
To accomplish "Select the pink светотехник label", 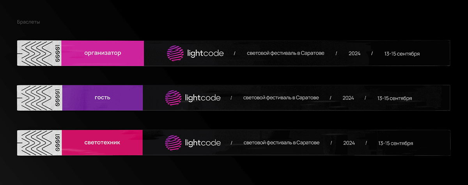I will pos(102,143).
